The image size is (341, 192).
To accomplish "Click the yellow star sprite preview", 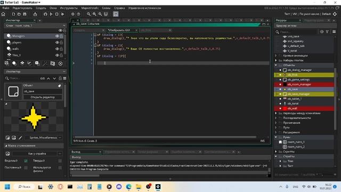I will (x=34, y=117).
